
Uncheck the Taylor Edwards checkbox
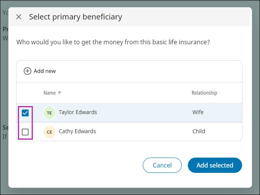(x=25, y=113)
